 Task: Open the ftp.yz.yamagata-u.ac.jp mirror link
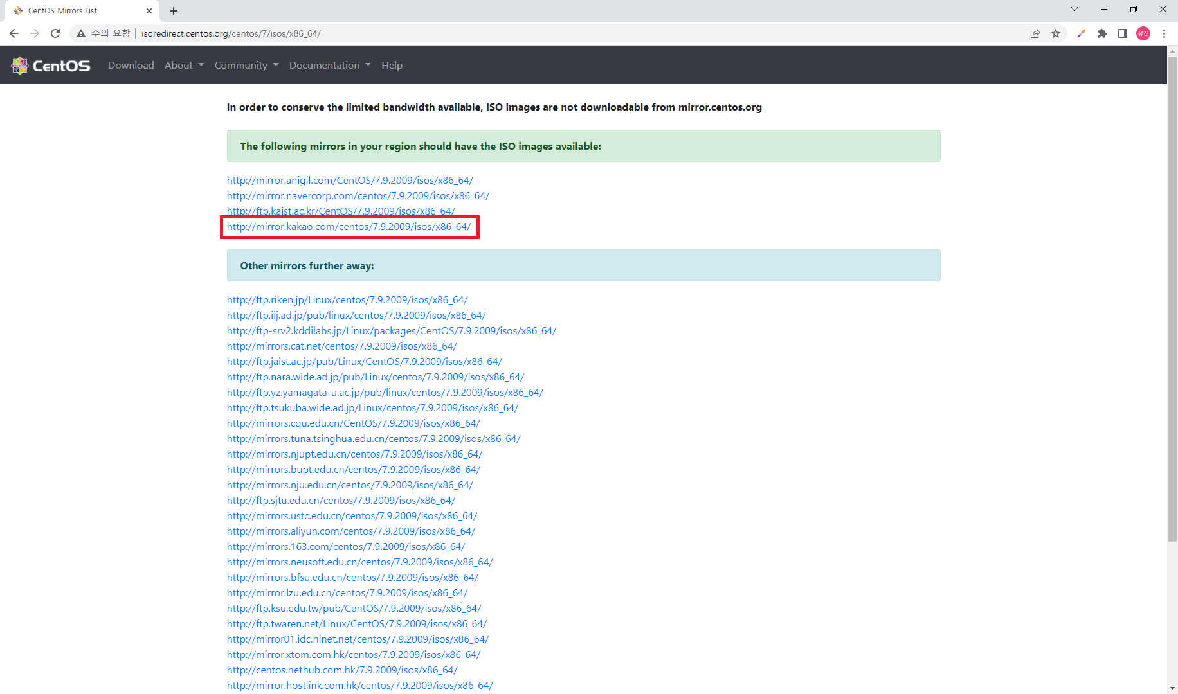click(x=385, y=393)
